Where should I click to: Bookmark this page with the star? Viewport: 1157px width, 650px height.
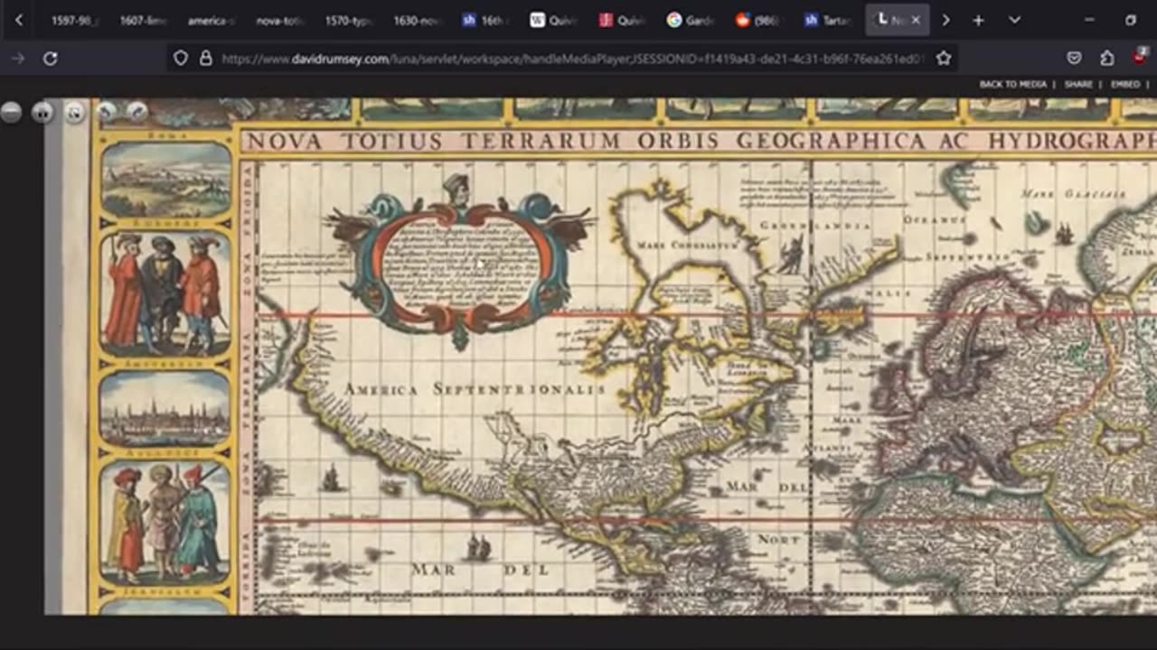(x=944, y=59)
